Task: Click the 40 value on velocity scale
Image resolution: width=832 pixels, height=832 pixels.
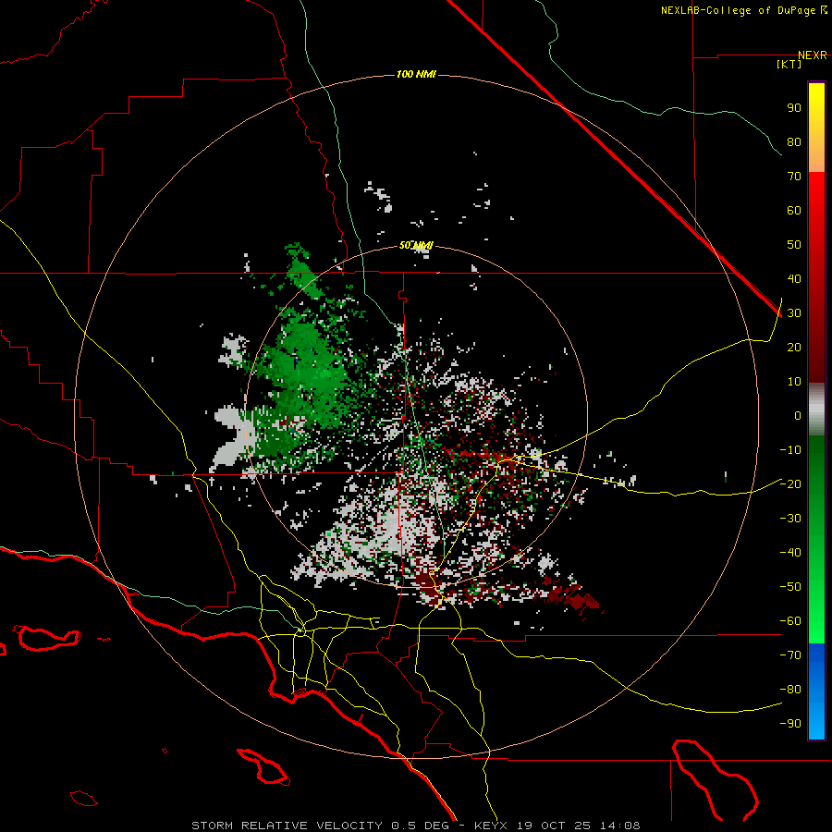Action: pyautogui.click(x=794, y=279)
